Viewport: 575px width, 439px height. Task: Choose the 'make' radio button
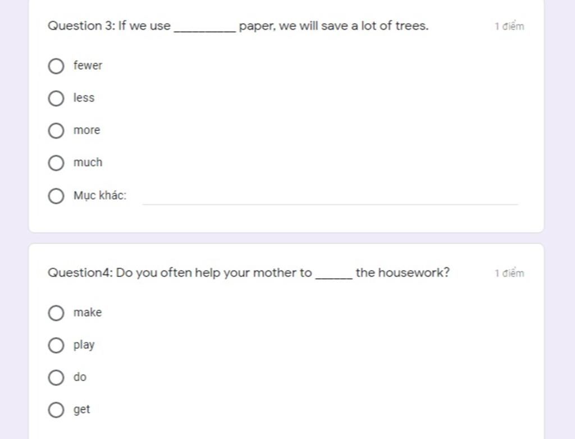[x=56, y=313]
